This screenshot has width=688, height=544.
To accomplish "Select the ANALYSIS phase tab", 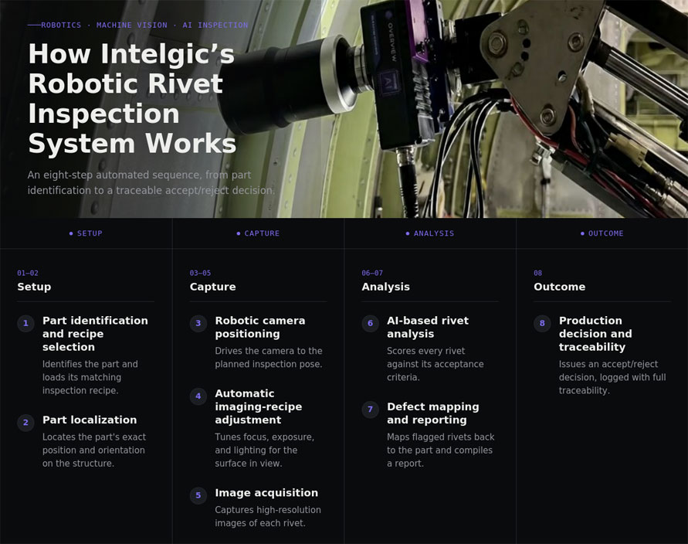I will pyautogui.click(x=430, y=233).
